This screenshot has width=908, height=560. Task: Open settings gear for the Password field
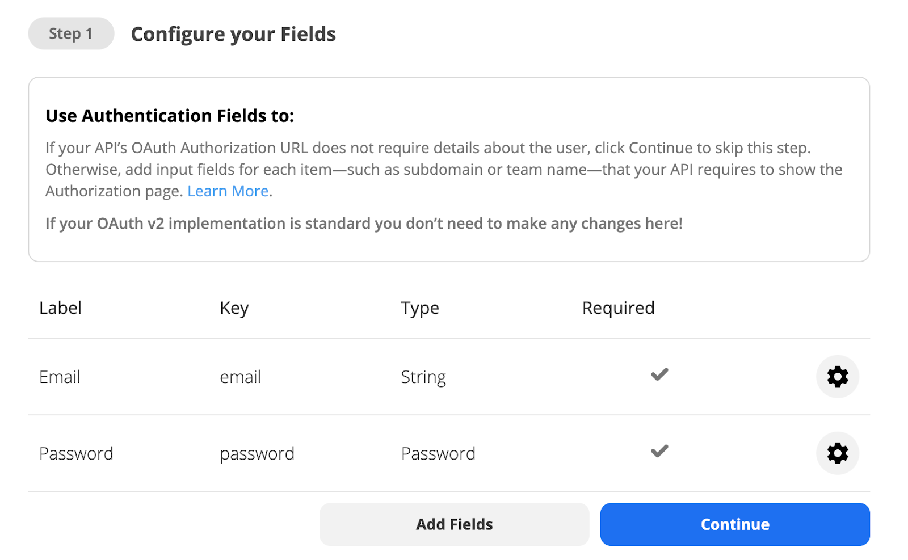837,453
